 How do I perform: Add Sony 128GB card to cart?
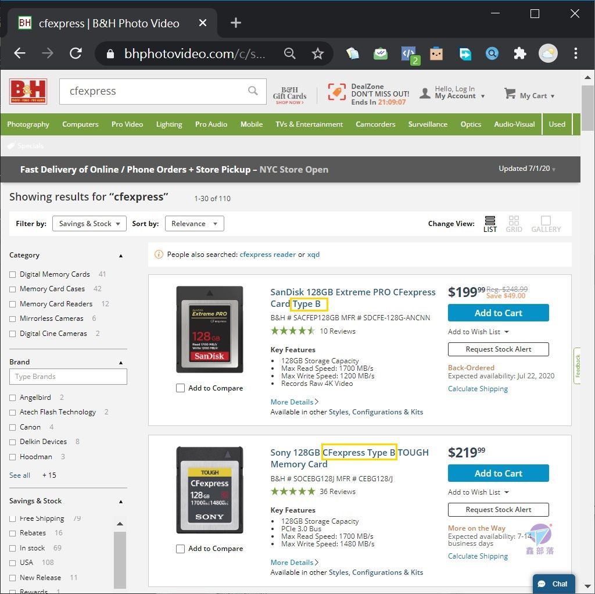tap(498, 473)
